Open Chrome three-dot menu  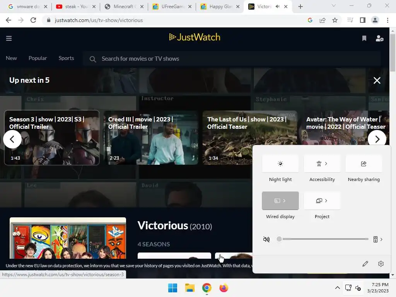coord(387,20)
